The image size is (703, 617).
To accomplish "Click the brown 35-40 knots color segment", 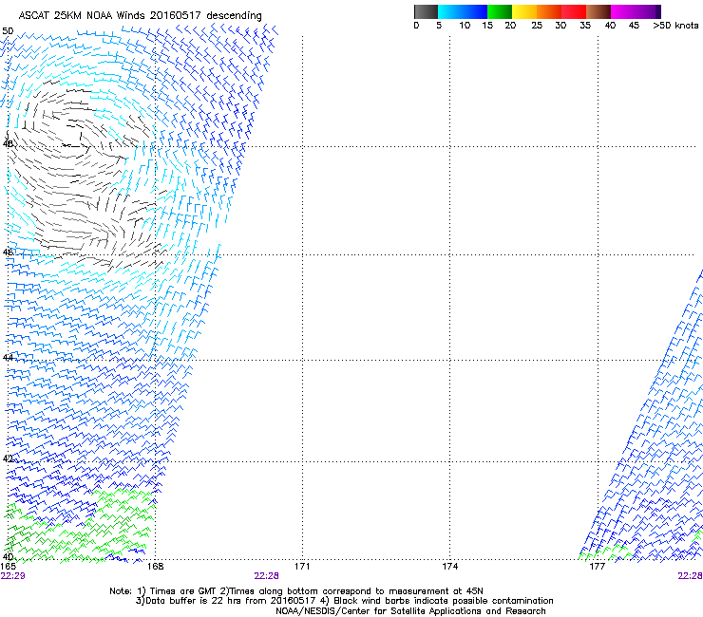I will coord(598,11).
